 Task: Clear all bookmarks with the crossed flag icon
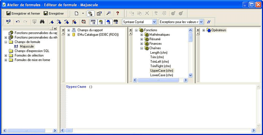tap(74, 22)
